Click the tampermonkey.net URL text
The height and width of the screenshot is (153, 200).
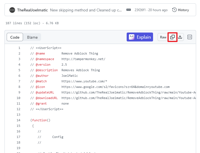(83, 59)
